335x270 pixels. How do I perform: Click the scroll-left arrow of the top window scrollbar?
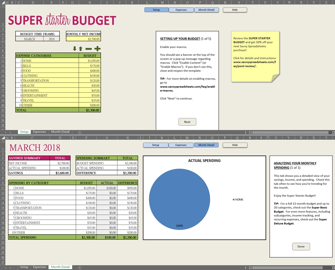[x=250, y=132]
